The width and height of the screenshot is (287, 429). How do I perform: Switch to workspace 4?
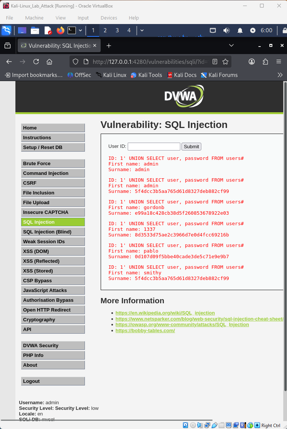[129, 30]
